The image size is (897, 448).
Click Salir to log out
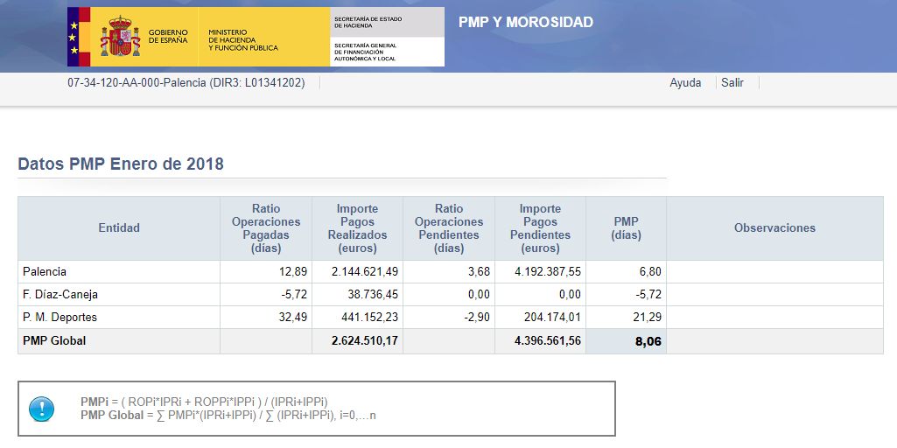pos(732,82)
